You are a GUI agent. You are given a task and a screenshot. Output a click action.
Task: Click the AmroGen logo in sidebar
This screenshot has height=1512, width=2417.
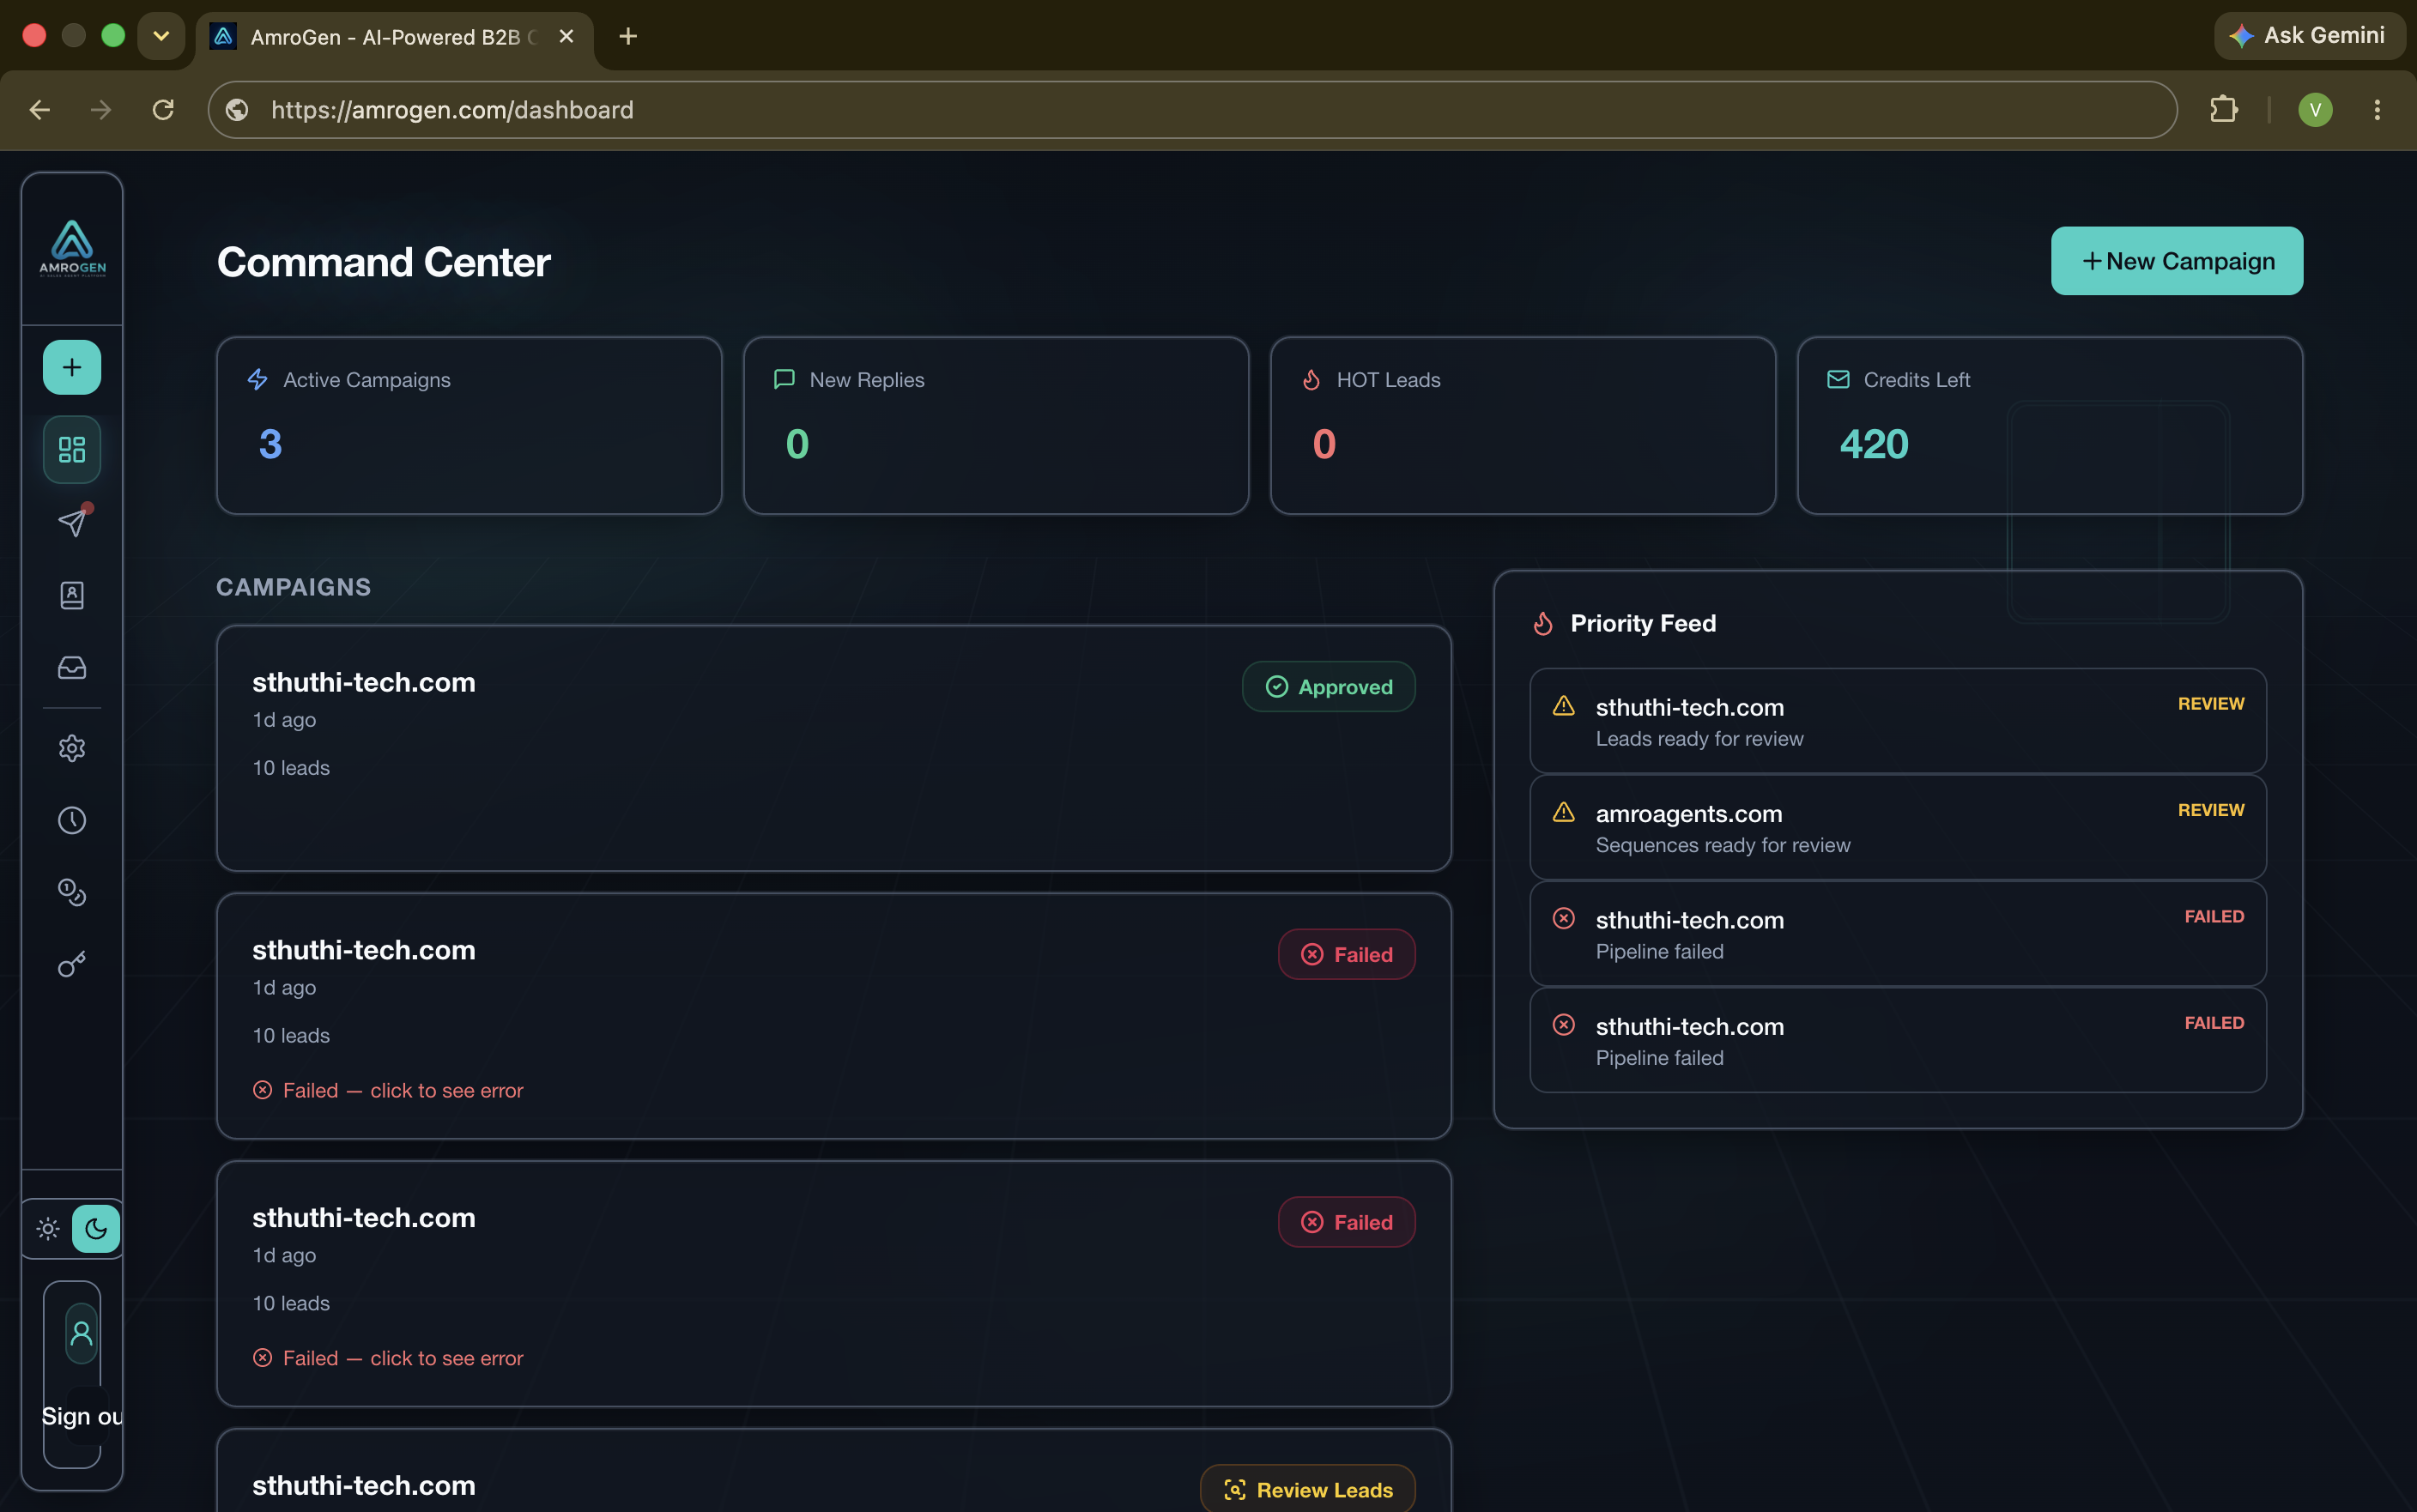72,247
